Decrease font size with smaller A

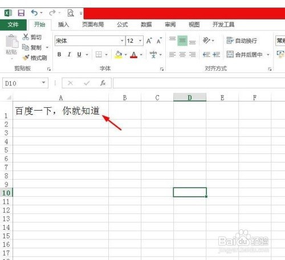159,40
